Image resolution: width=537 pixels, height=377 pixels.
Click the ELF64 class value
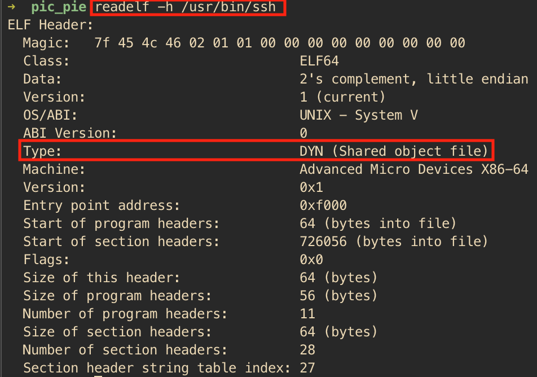(x=319, y=61)
